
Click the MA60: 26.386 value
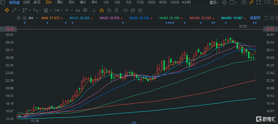coord(169,18)
